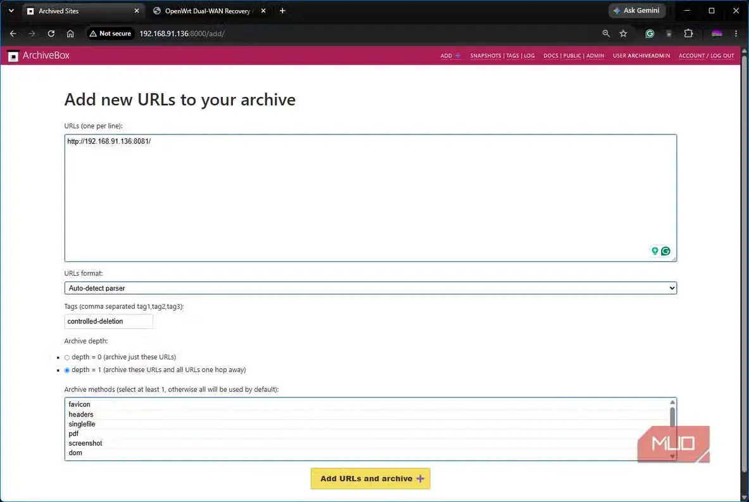
Task: Click the Grammarly icon inside URLs textarea
Action: 665,251
